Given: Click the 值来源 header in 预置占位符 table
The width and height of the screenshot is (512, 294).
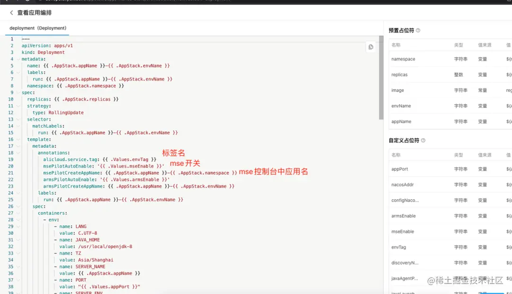Looking at the screenshot, I should 485,45.
